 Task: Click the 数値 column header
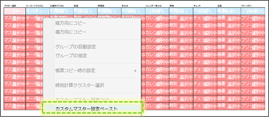(76, 6)
